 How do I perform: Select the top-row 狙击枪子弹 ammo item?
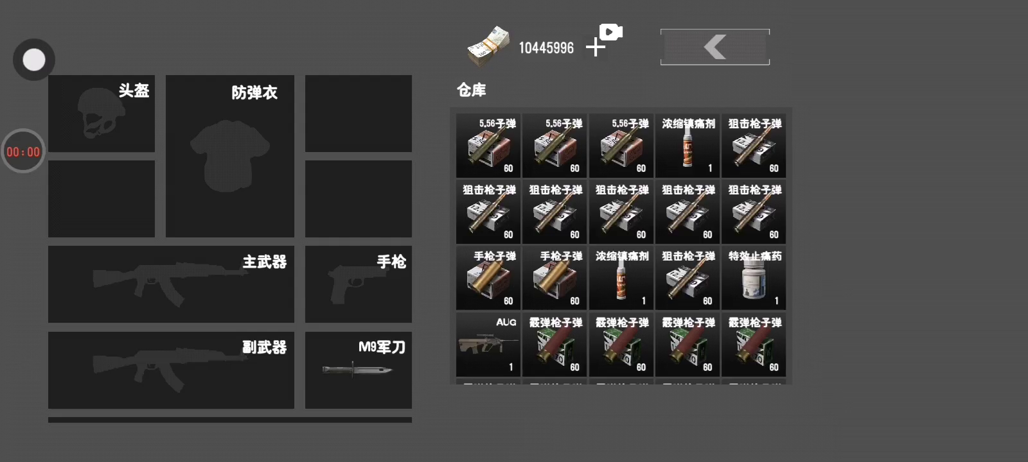click(x=754, y=146)
